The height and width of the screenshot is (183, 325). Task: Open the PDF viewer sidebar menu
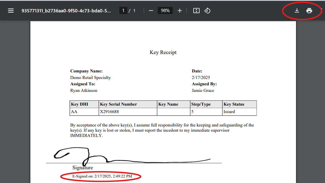coord(11,11)
